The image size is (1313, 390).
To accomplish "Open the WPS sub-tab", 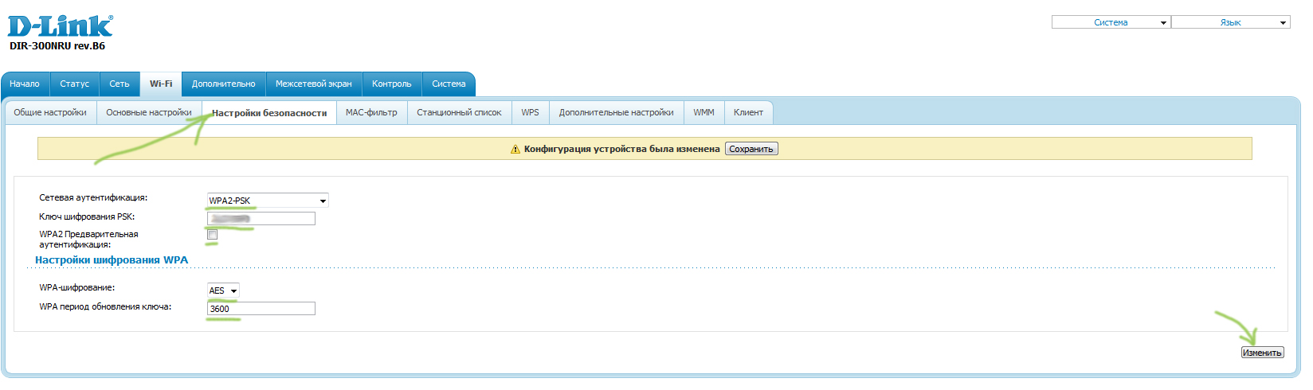I will 530,112.
